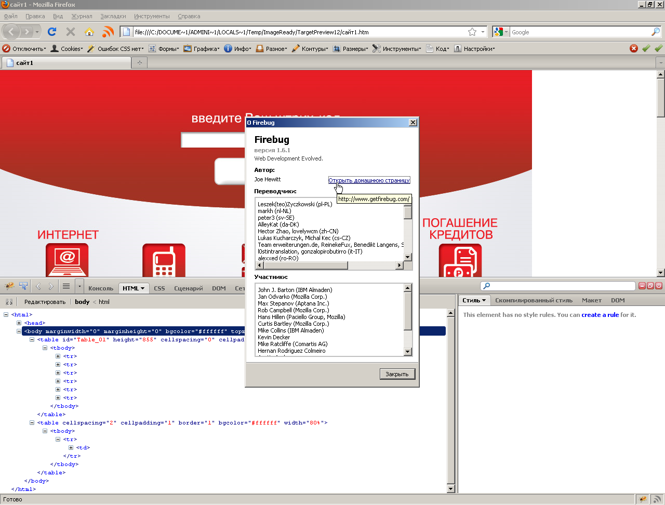Expand the td node in the tree
Viewport: 665px width, 505px height.
click(x=71, y=447)
